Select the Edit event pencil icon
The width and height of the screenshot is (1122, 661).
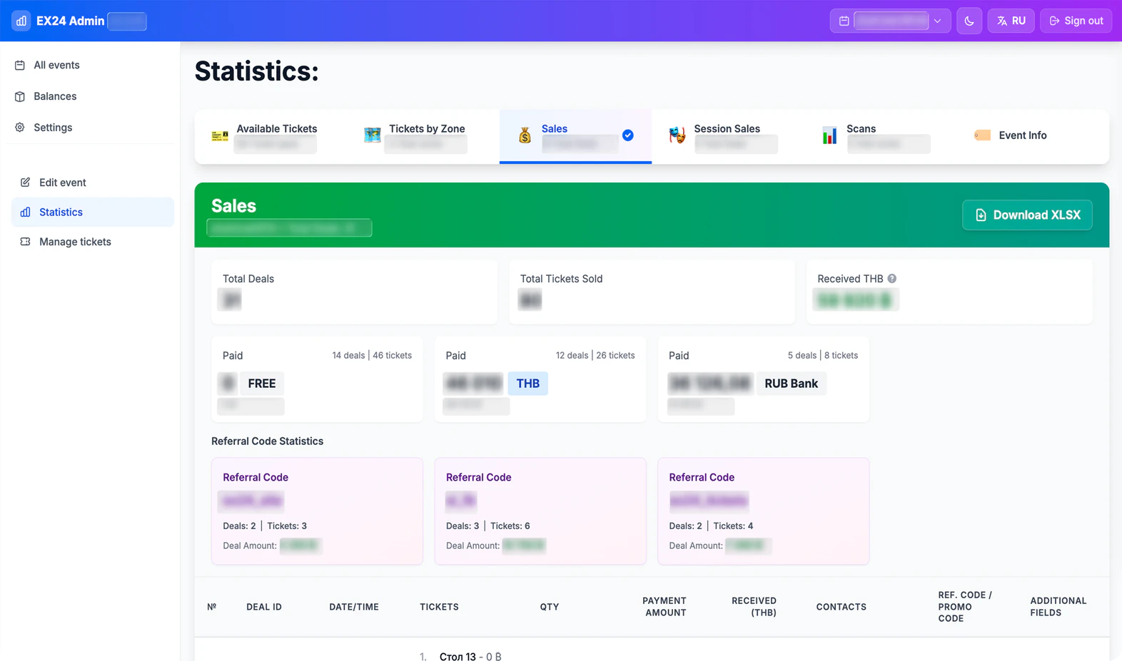tap(25, 183)
